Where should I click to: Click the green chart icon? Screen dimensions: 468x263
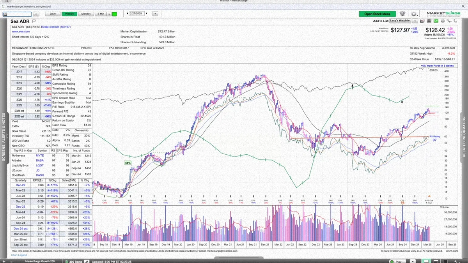click(436, 21)
